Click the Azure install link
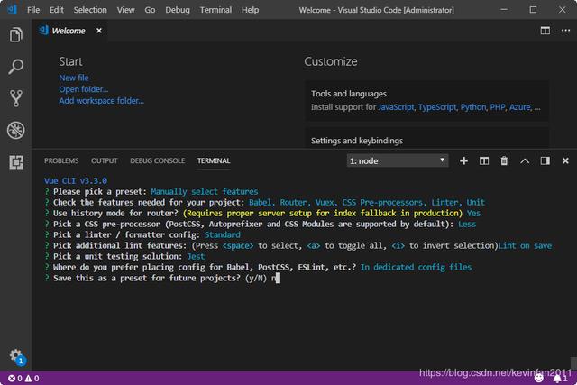This screenshot has width=577, height=385. click(520, 107)
